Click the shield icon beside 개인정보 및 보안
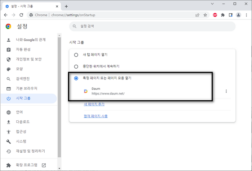The image size is (252, 171). [x=9, y=59]
